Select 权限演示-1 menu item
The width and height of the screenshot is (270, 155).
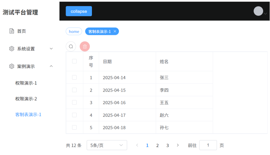26,83
